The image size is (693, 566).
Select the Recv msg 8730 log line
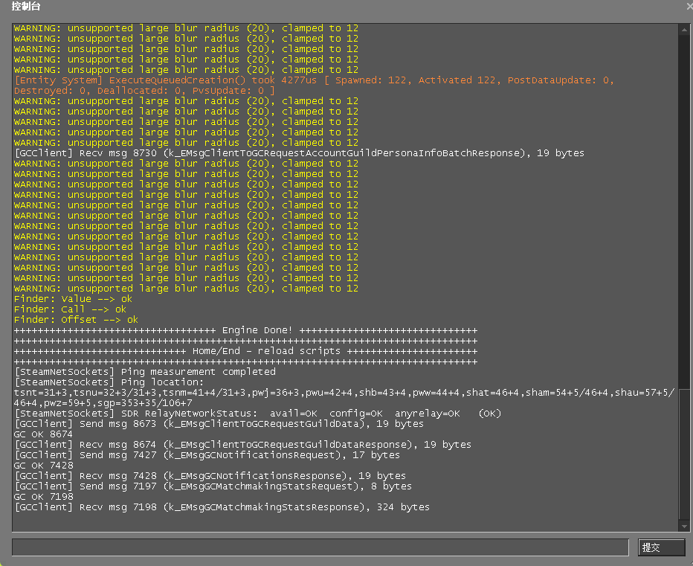tap(299, 153)
